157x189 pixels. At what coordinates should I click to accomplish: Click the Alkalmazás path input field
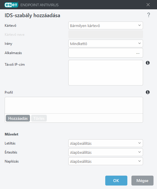tap(102, 53)
